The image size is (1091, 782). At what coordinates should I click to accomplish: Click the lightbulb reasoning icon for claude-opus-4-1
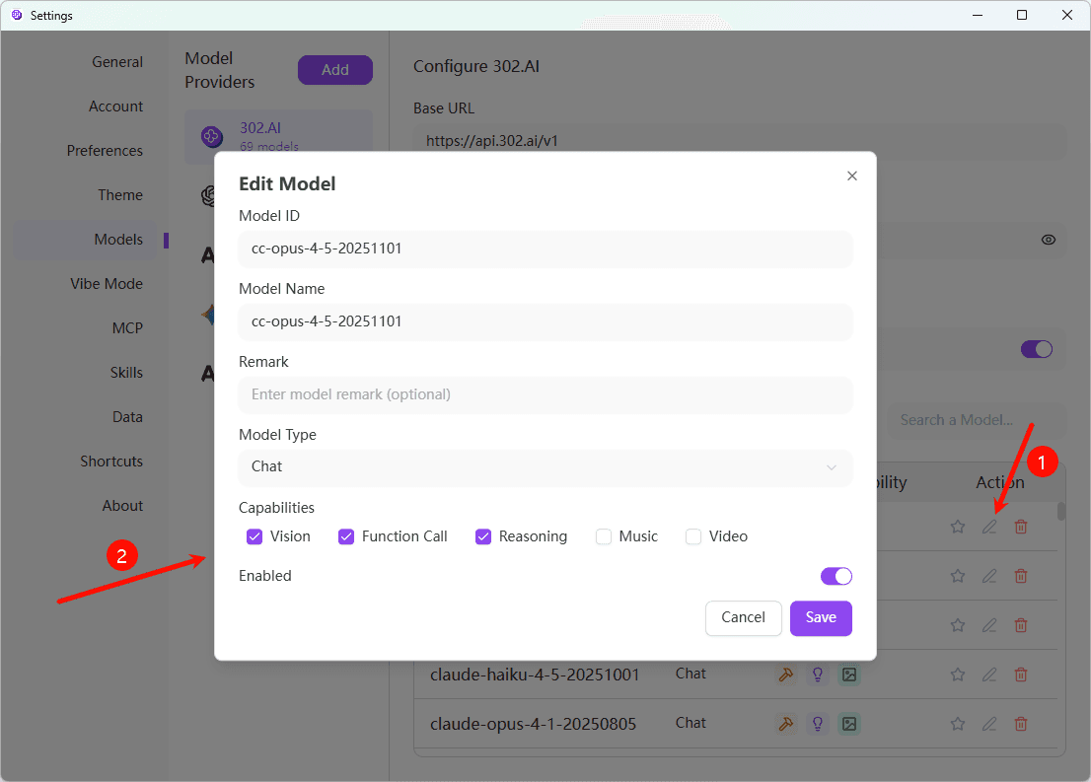818,724
